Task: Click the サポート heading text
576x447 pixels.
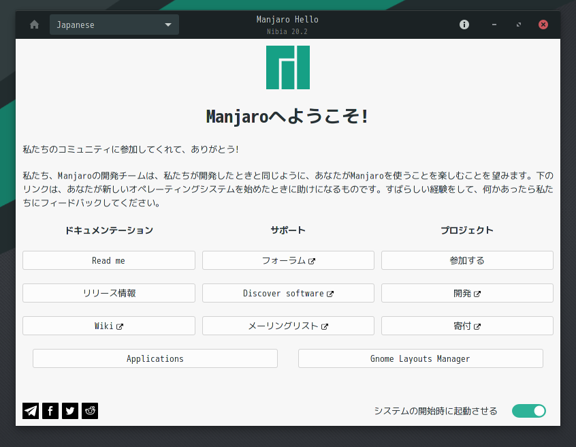Action: click(288, 230)
